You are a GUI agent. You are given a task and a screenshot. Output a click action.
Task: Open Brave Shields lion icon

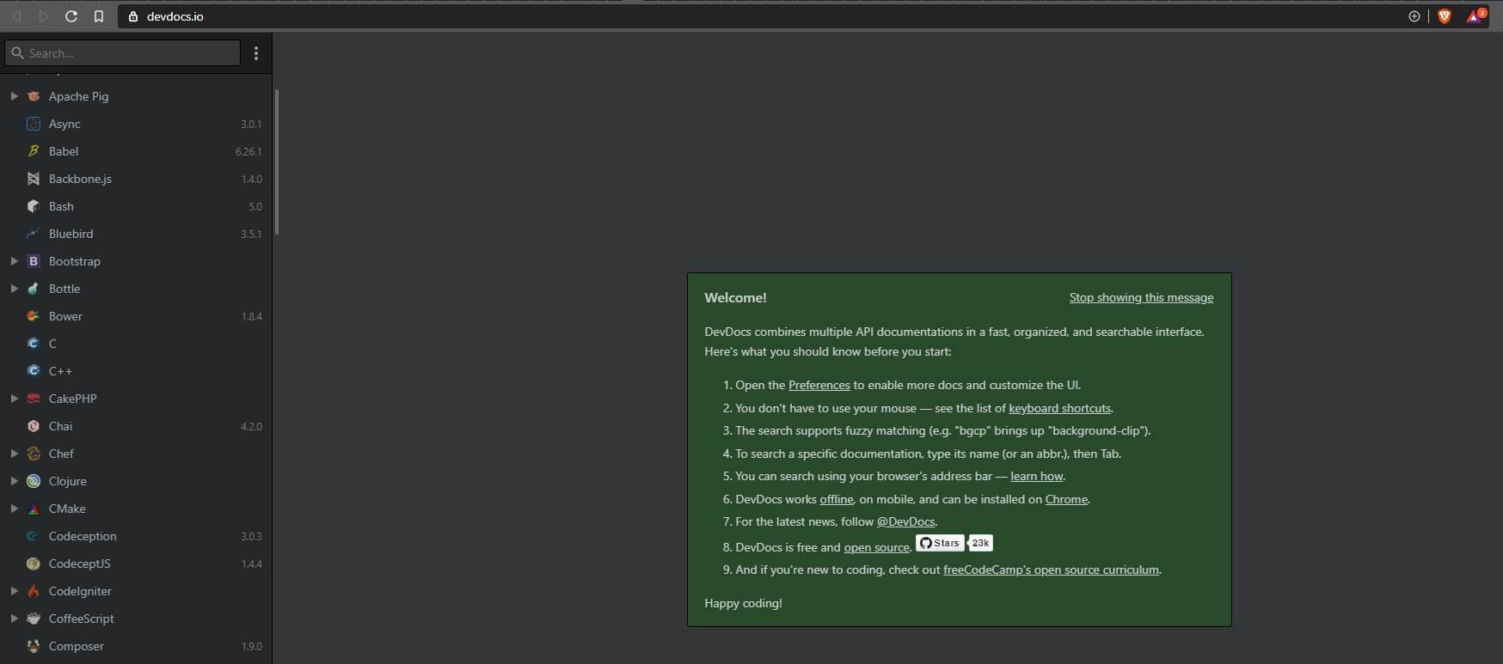[x=1445, y=16]
